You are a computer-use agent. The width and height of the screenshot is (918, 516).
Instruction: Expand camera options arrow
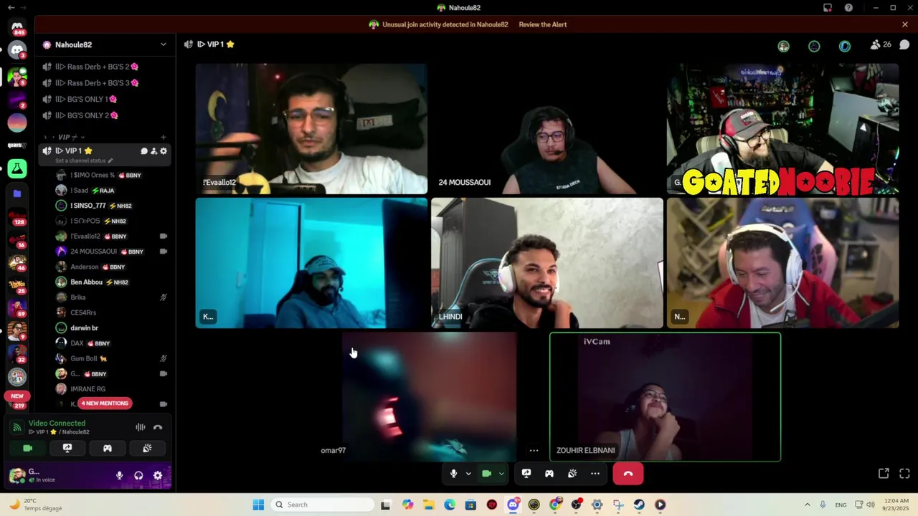click(x=501, y=474)
